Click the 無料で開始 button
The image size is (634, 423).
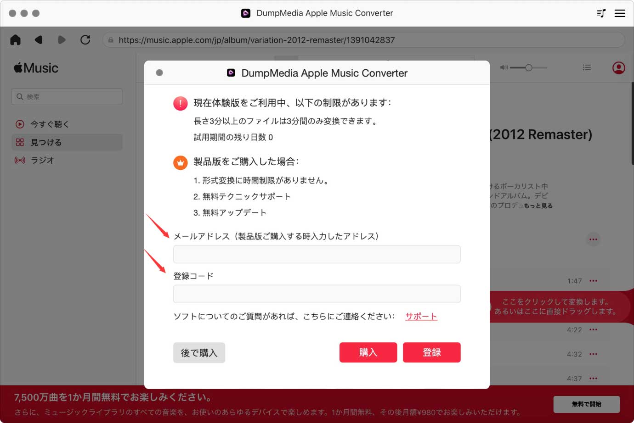pos(587,404)
